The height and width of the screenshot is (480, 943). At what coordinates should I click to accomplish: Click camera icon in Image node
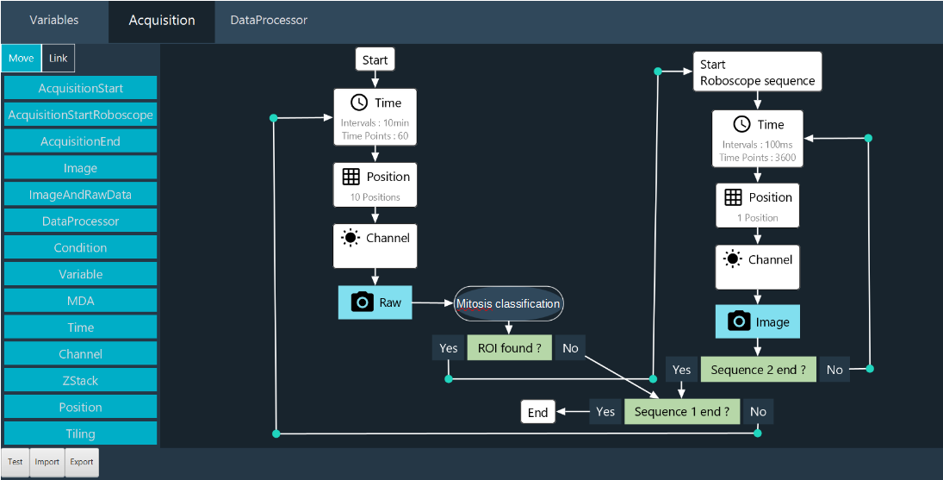pos(739,321)
